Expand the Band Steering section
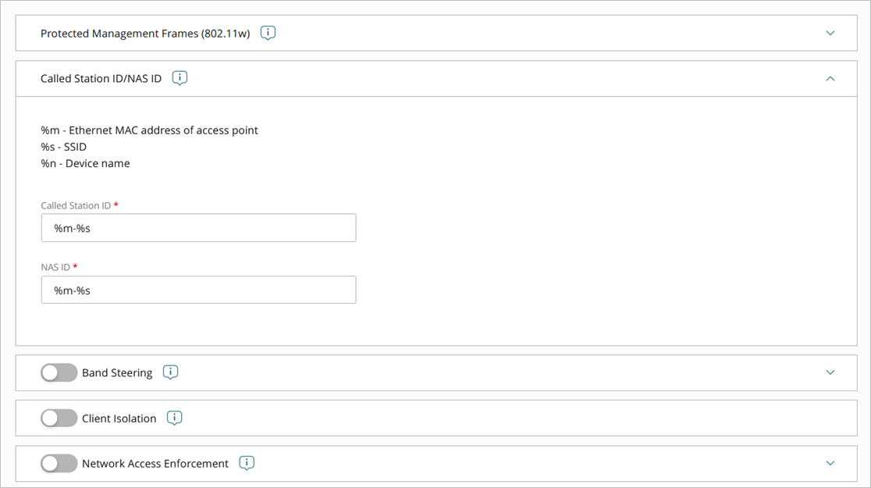Image resolution: width=871 pixels, height=488 pixels. coord(830,372)
